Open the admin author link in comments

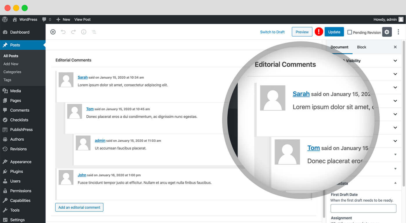(x=100, y=141)
